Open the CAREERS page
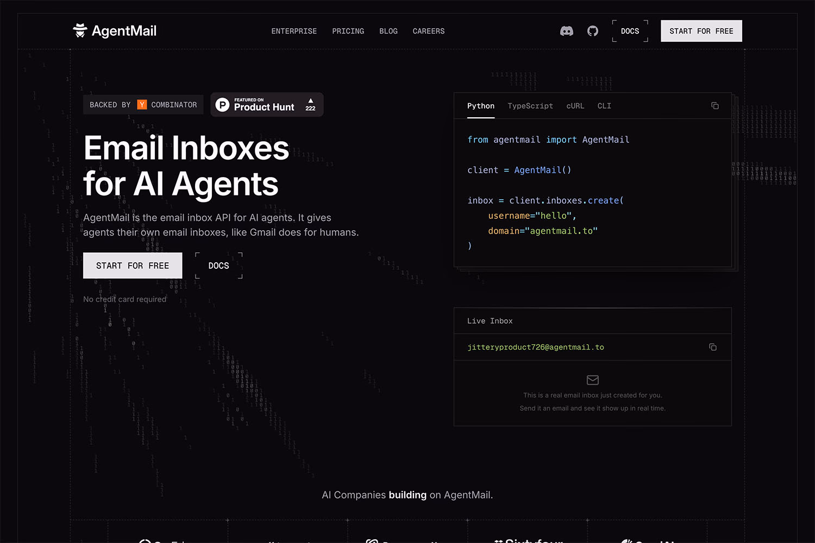Screen dimensions: 815x543 point(428,31)
